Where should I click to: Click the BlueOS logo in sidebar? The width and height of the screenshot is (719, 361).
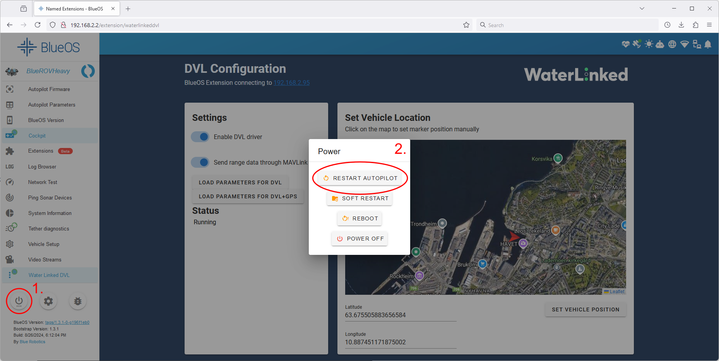click(x=49, y=47)
